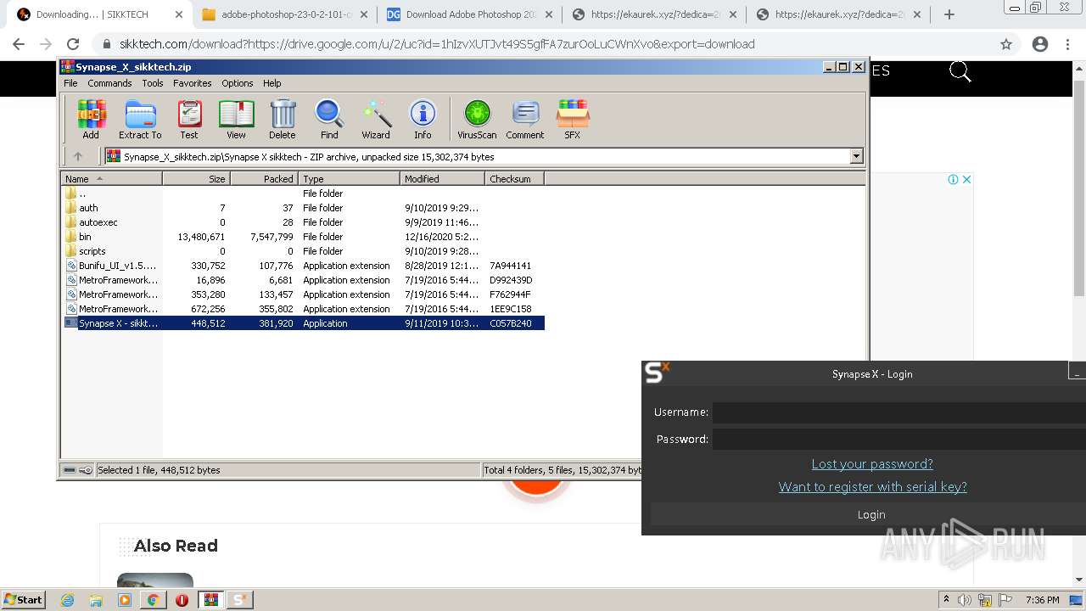Open the Windows Start button
This screenshot has width=1086, height=611.
(24, 599)
